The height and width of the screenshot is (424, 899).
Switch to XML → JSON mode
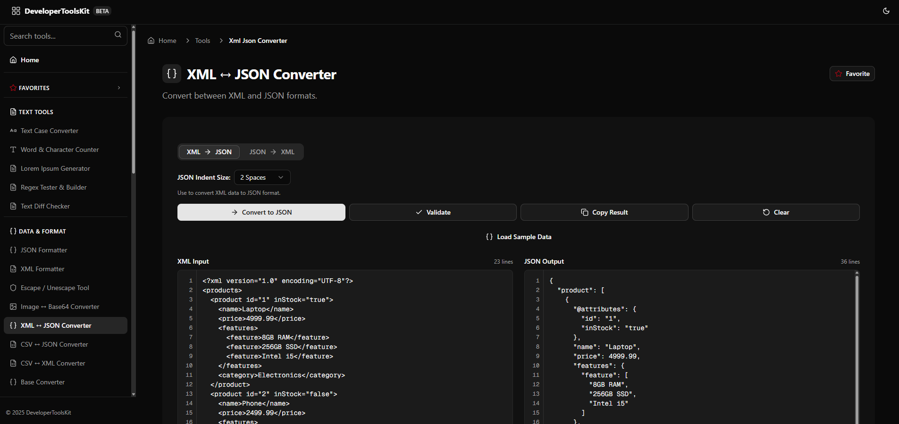click(209, 152)
